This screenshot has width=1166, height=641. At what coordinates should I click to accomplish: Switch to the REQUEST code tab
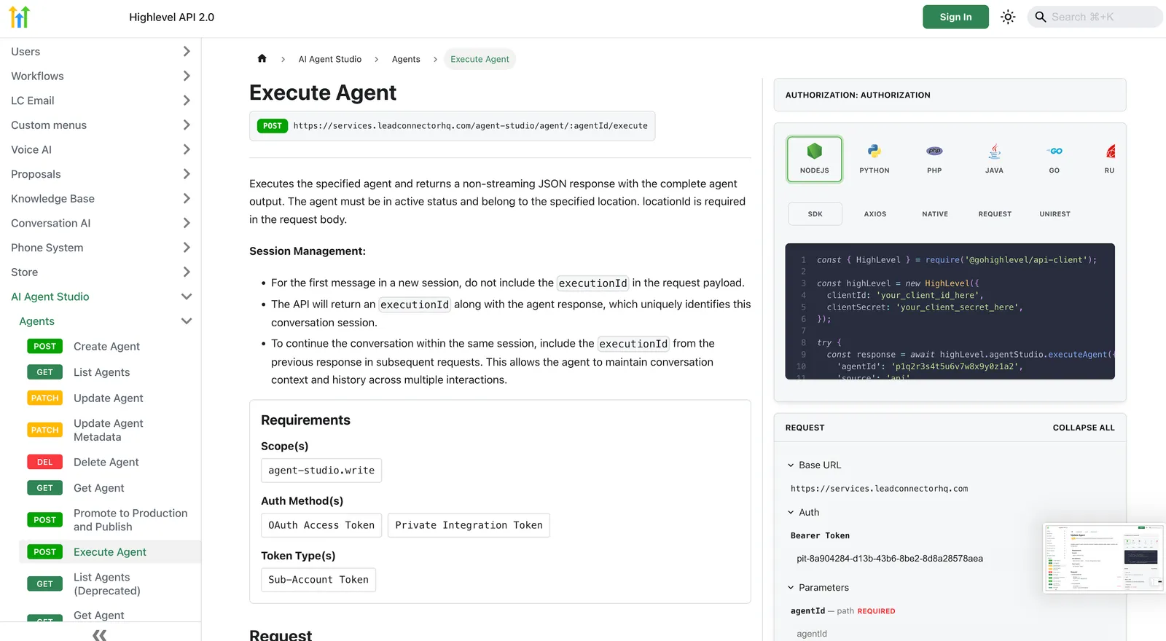click(x=995, y=214)
